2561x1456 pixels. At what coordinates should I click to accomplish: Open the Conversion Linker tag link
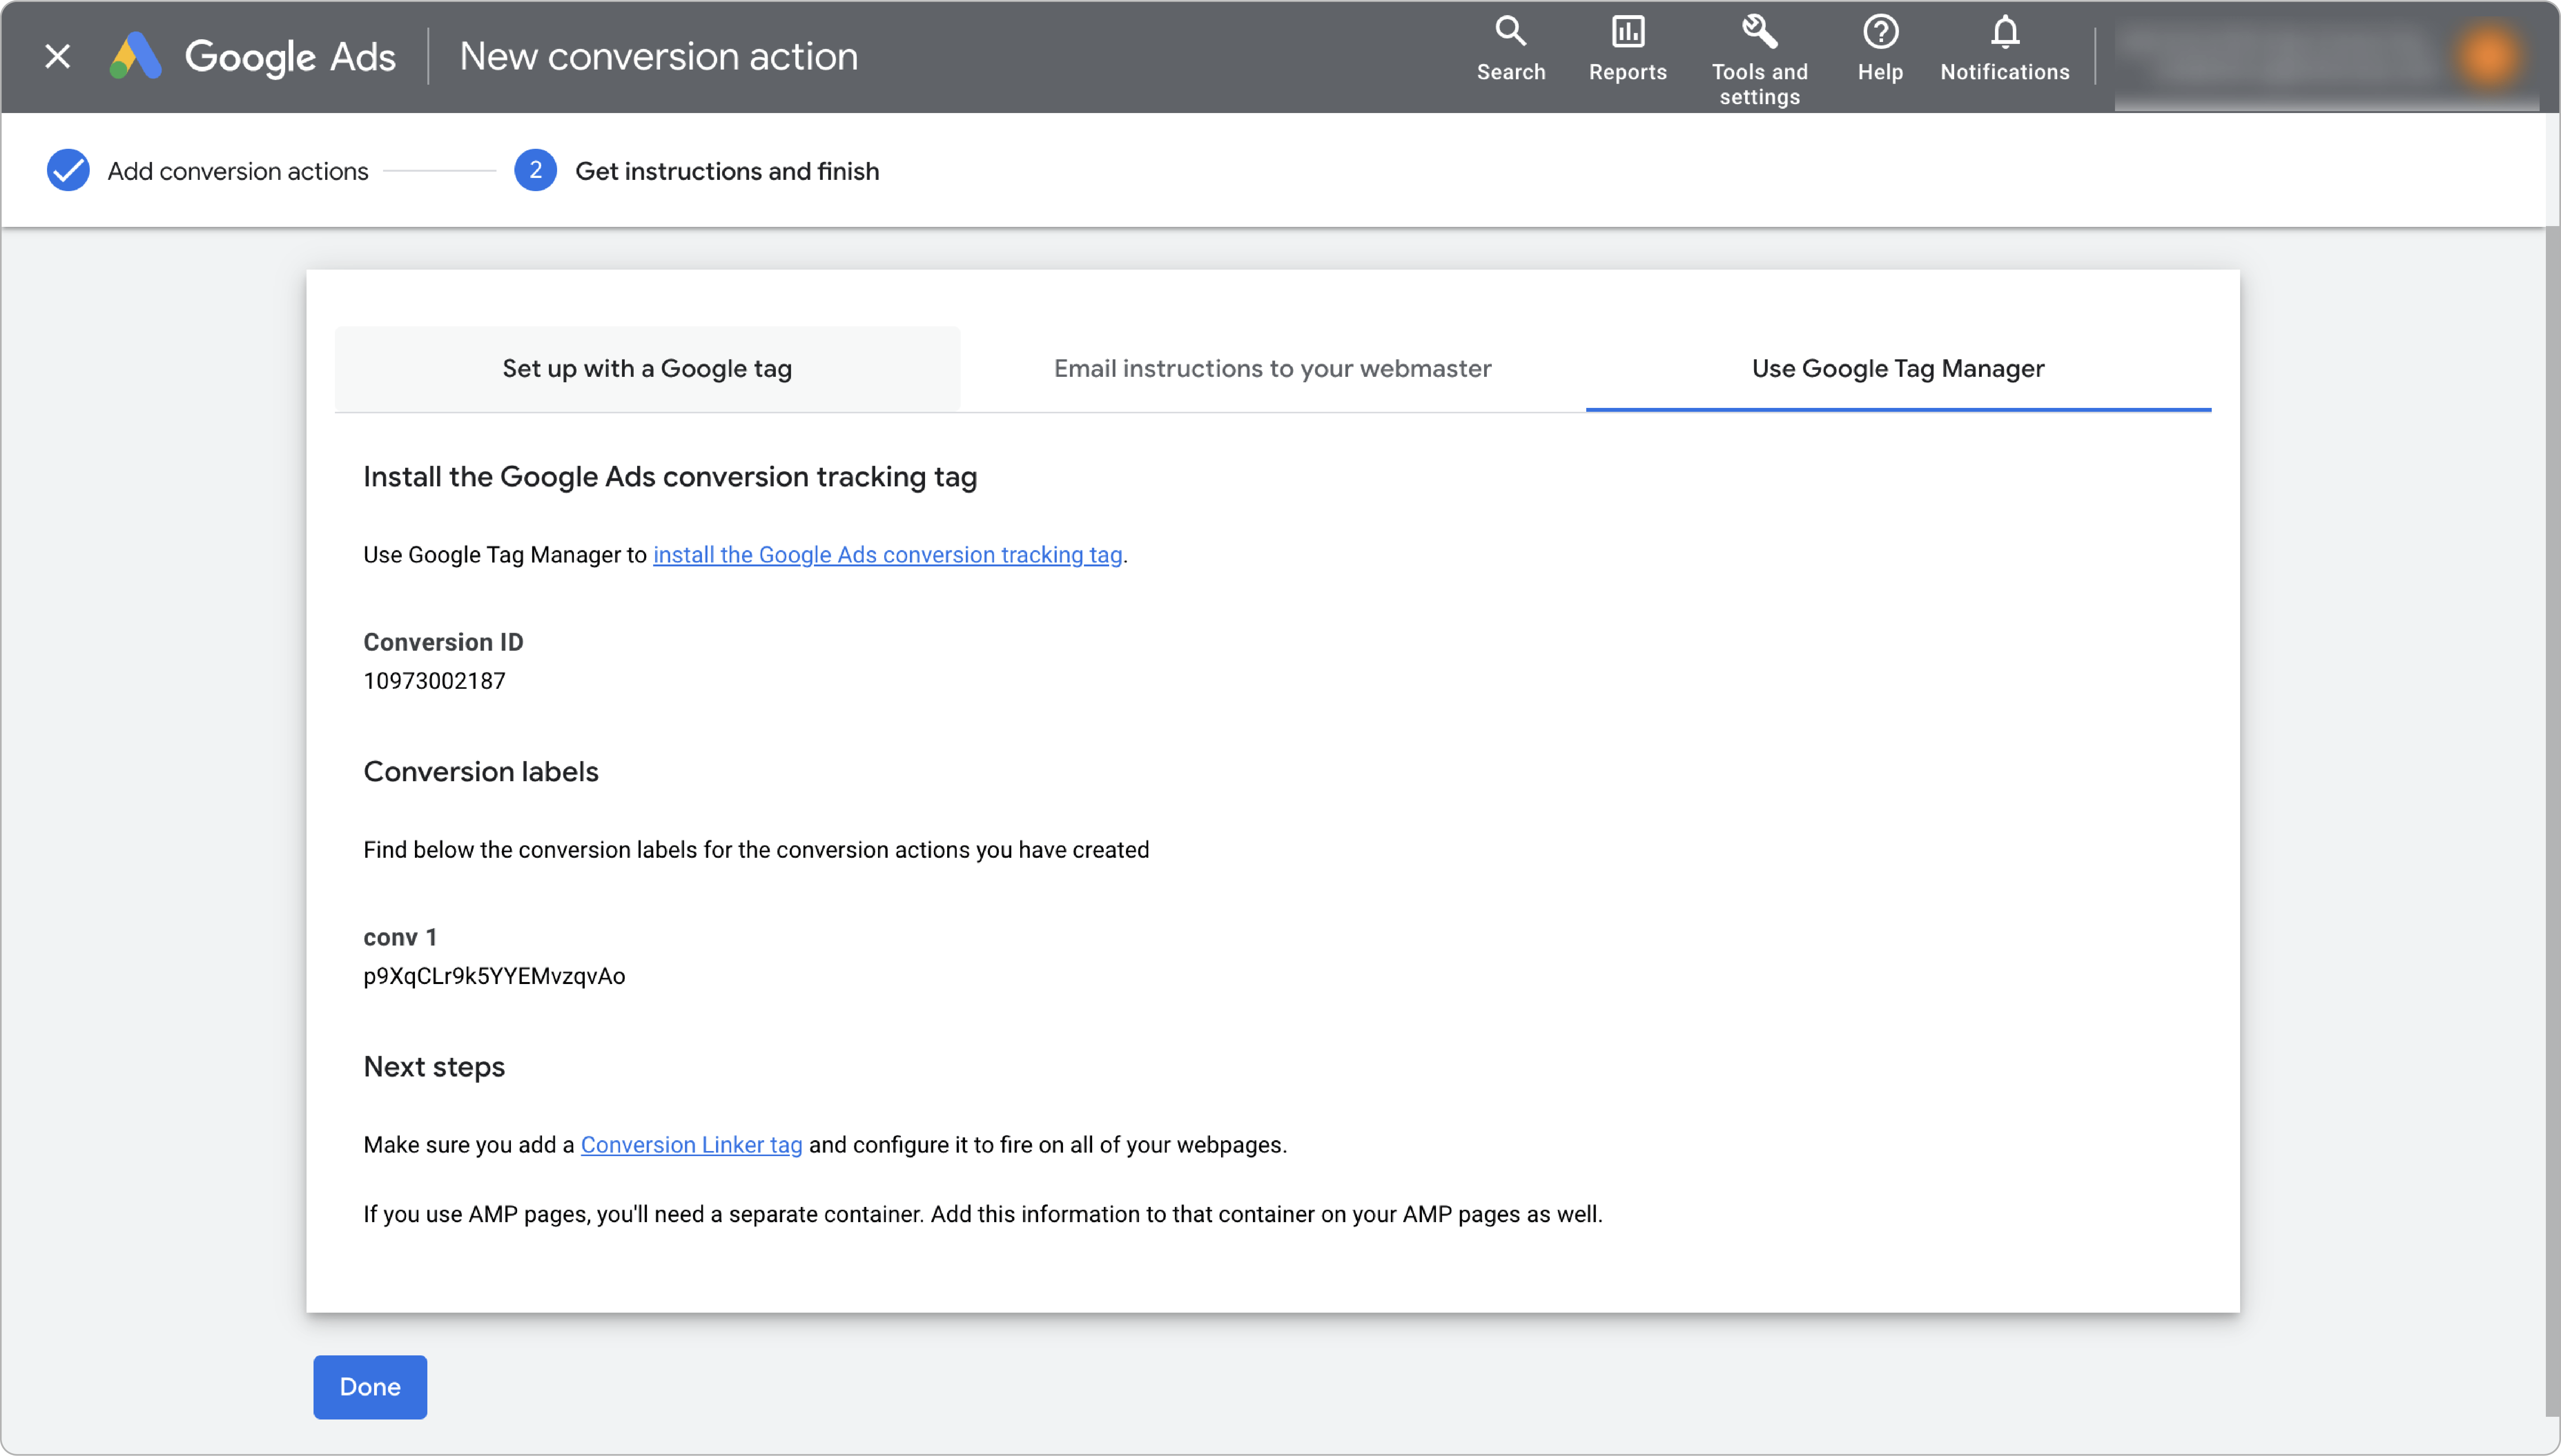pyautogui.click(x=691, y=1145)
